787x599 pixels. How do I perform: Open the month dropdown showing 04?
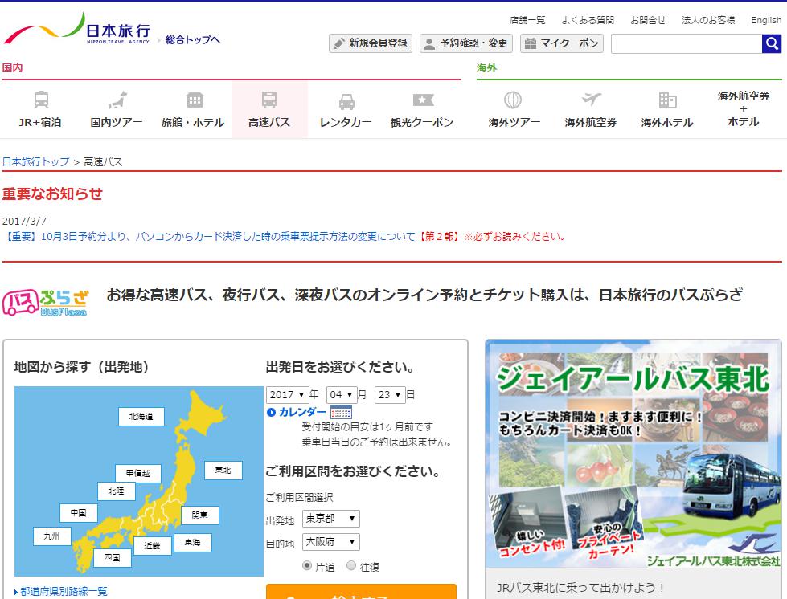pos(342,395)
